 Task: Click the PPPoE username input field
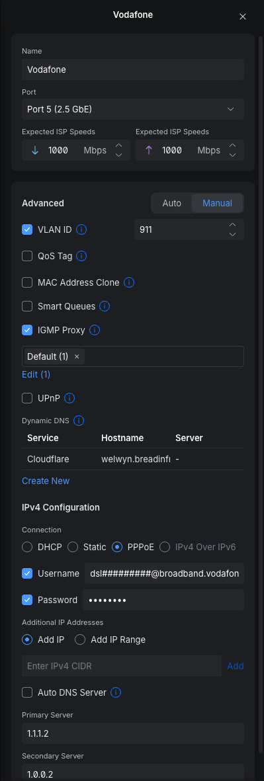pyautogui.click(x=164, y=573)
